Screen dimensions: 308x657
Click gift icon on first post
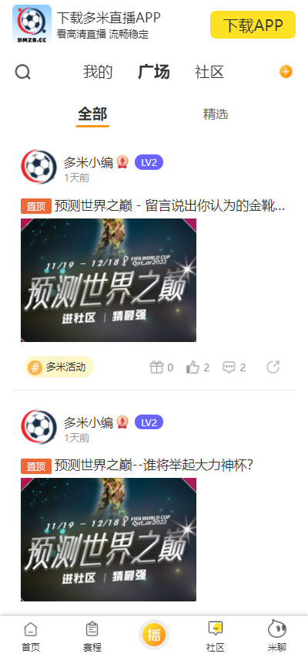[156, 367]
